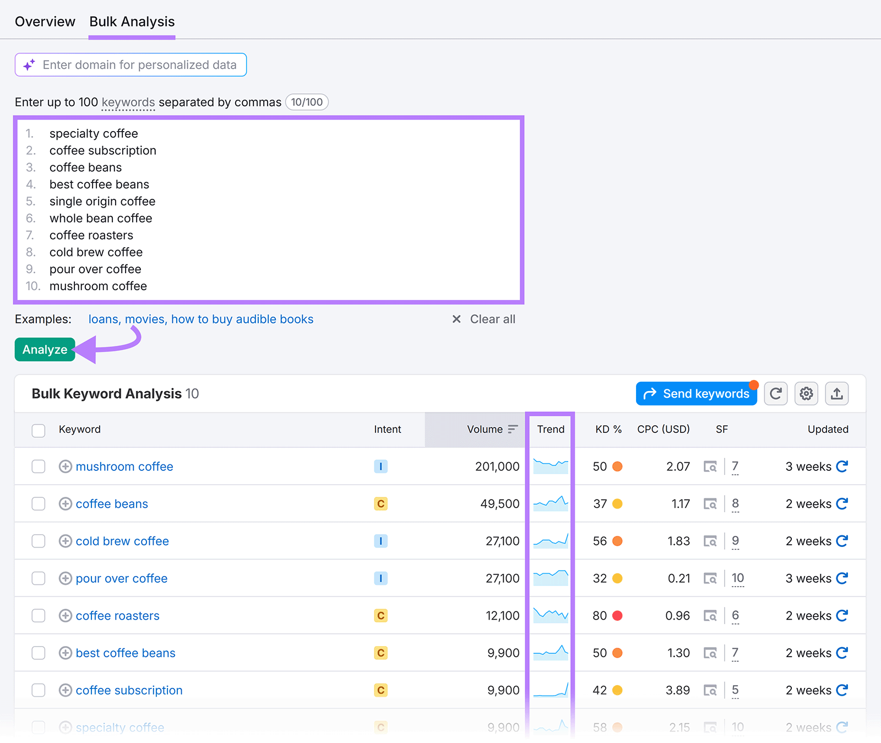Screen dimensions: 881x743
Task: Refresh mushroom coffee row data
Action: tap(842, 467)
